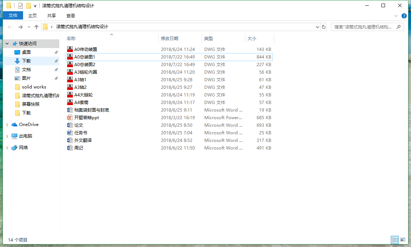Click the Back navigation arrow
411x247 pixels.
point(10,27)
